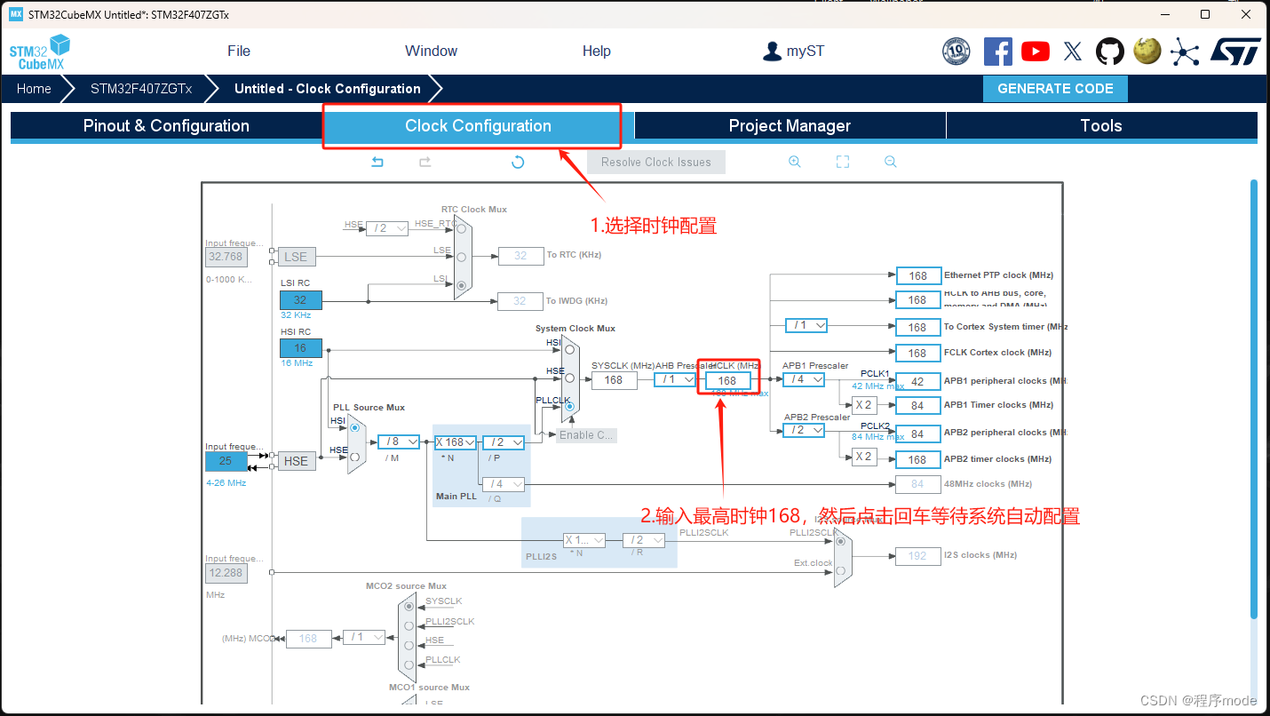Open the PLLI2S /R divider dropdown

coord(644,540)
